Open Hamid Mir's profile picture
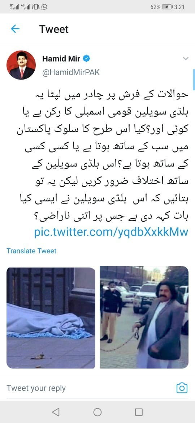 click(x=21, y=65)
